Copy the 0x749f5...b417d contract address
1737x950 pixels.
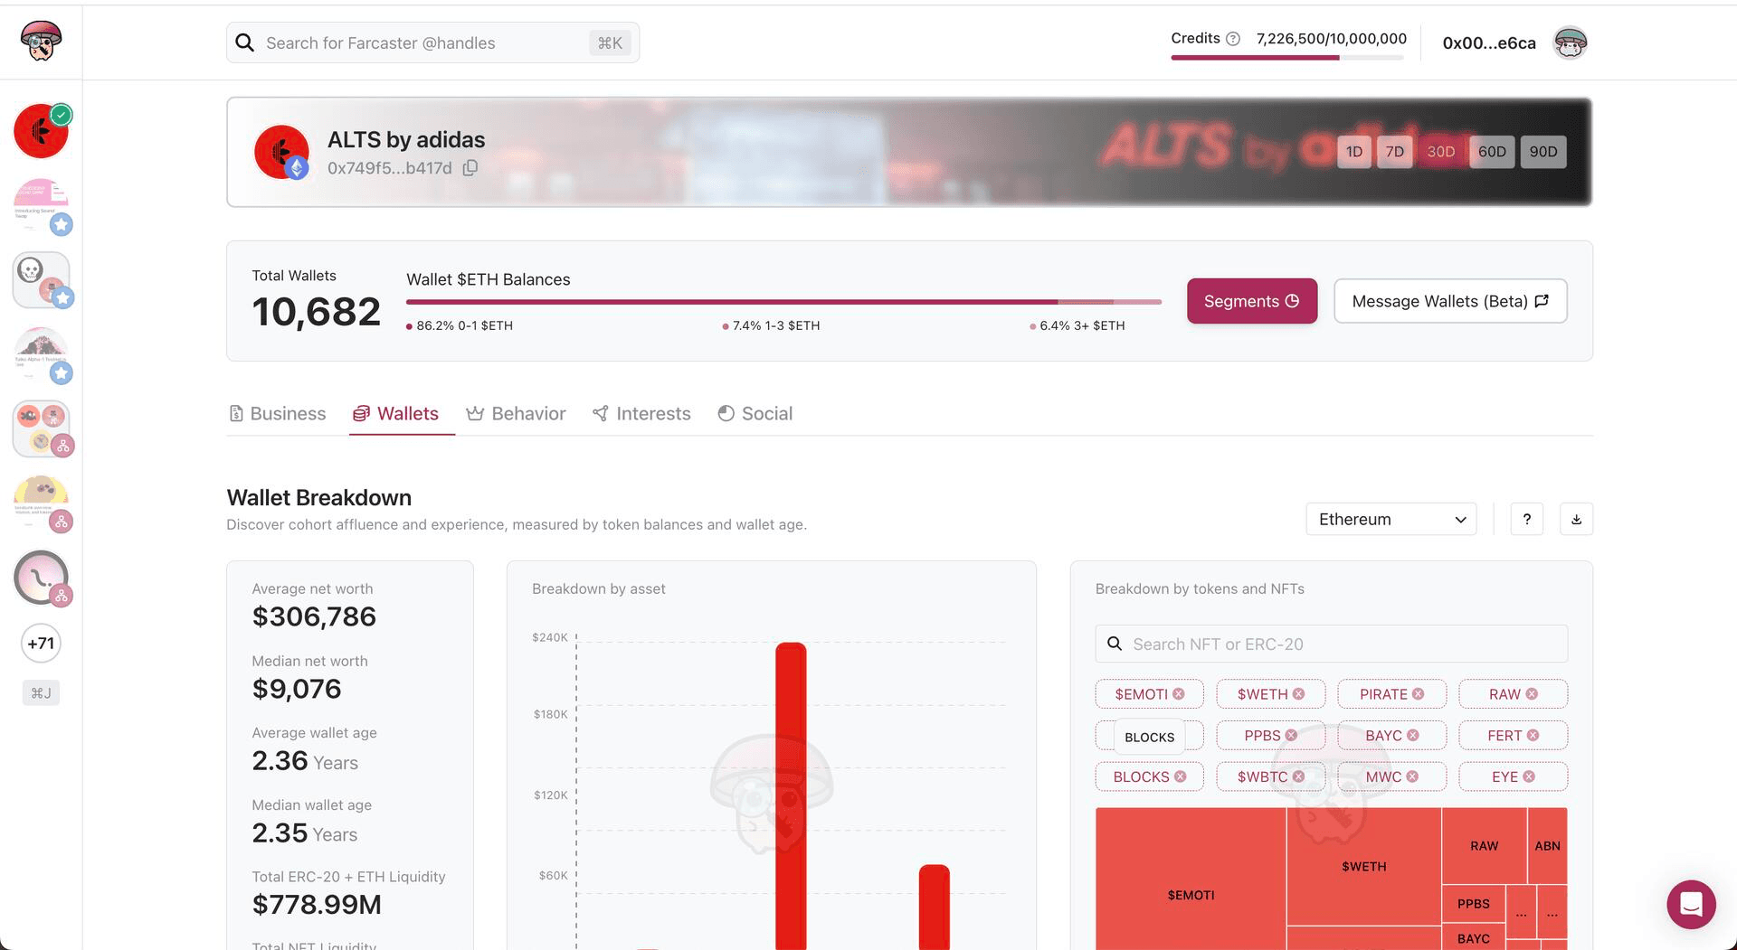coord(470,168)
